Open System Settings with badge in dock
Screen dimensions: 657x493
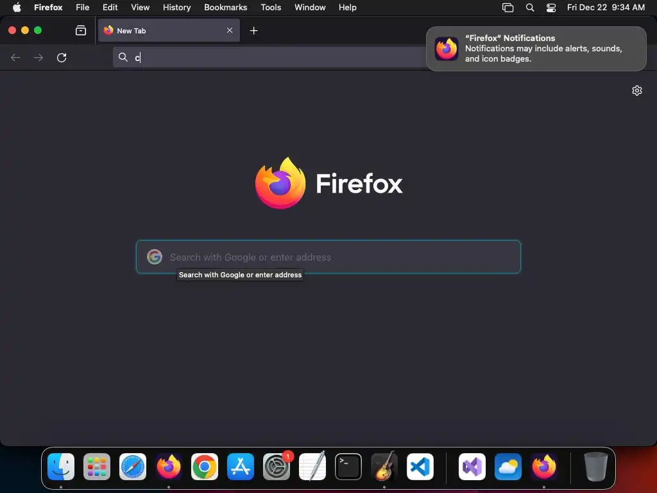277,466
